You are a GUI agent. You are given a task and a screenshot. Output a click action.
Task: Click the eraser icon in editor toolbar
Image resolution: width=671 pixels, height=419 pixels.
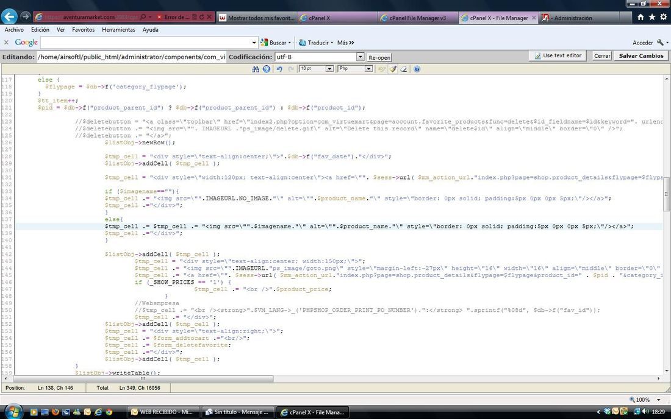point(404,69)
